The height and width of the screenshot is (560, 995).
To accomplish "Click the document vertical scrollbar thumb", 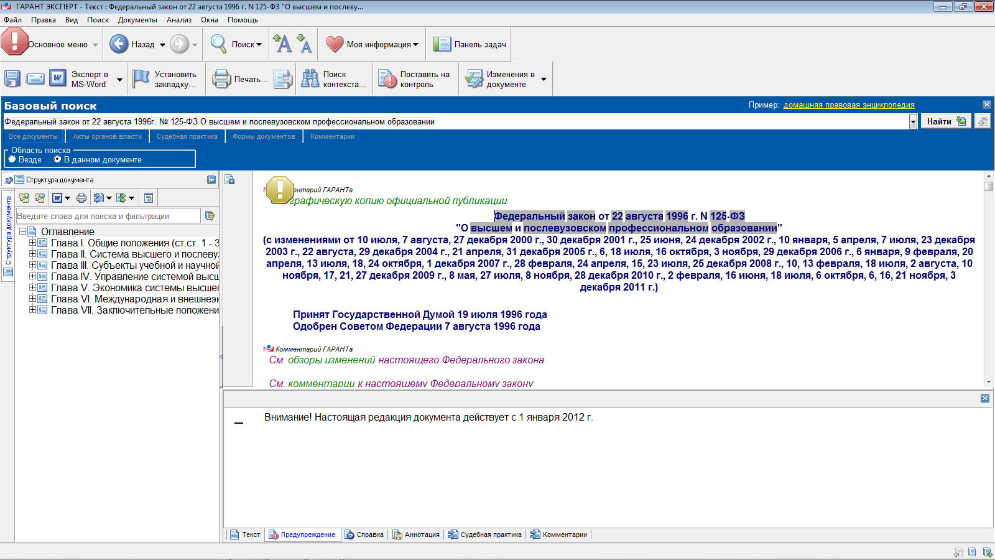I will 989,186.
